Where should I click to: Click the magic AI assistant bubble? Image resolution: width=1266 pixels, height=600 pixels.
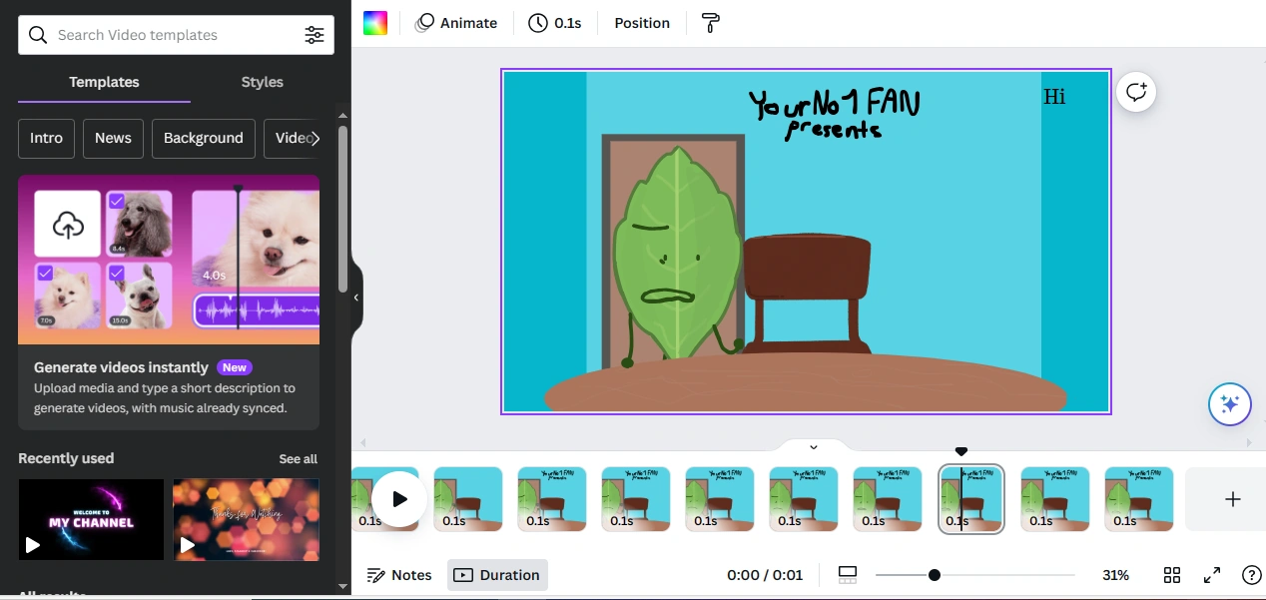[1229, 403]
